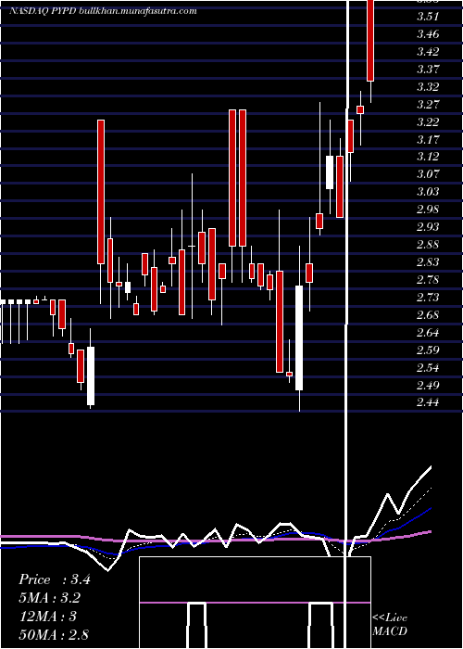Click the 12MA : 3 readout
The image size is (463, 649).
tap(47, 617)
